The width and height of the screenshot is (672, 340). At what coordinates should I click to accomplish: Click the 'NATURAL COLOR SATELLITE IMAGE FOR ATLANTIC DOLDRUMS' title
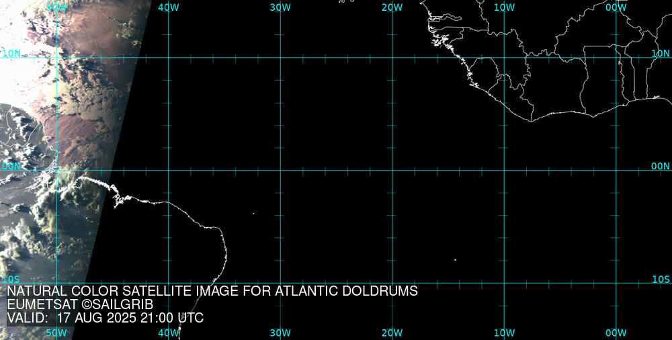pyautogui.click(x=212, y=291)
